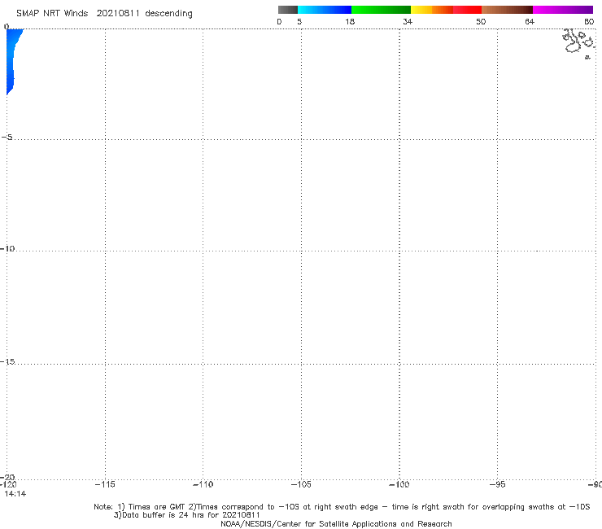Click the note line beginning 'Note: 1) Times are GMT'

click(342, 507)
